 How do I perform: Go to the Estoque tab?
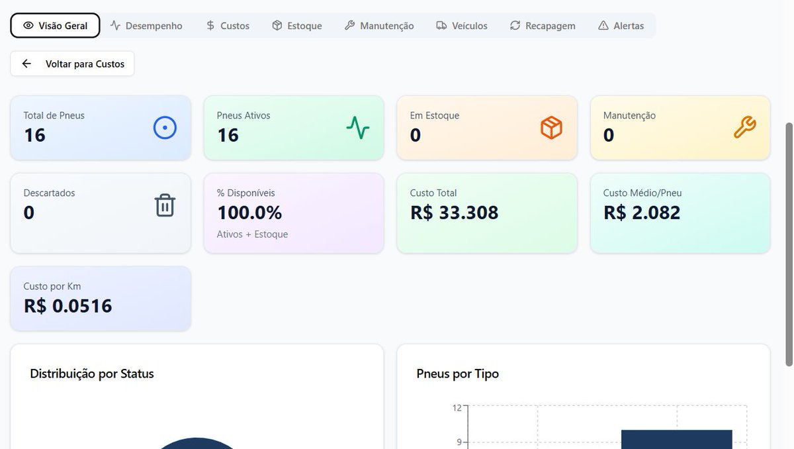tap(297, 26)
